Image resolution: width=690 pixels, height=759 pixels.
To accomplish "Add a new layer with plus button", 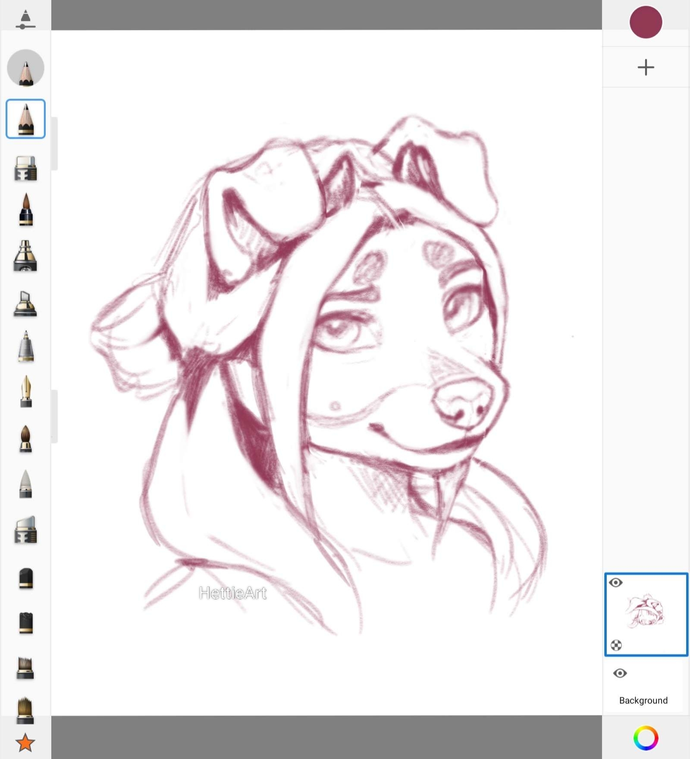I will [x=646, y=67].
